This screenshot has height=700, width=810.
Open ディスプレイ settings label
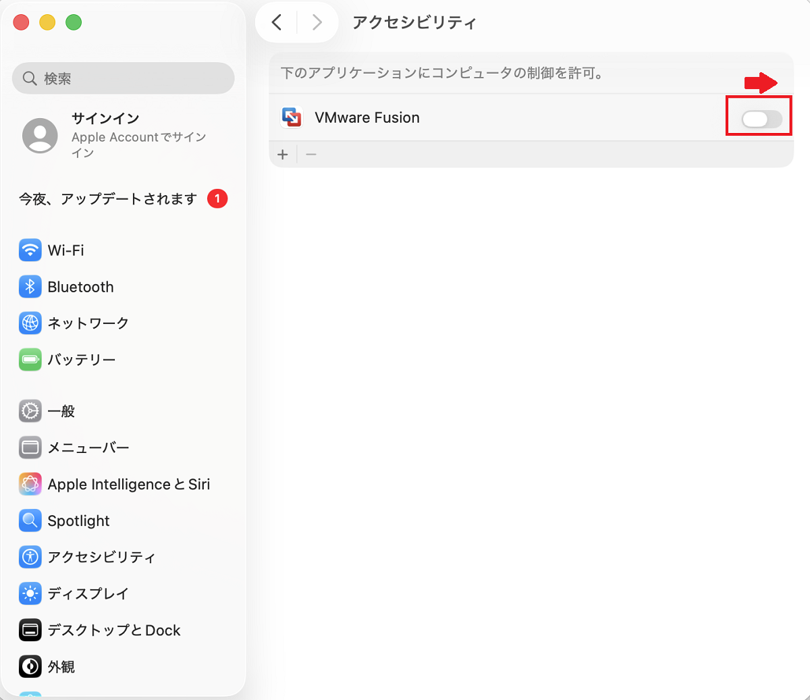[88, 593]
